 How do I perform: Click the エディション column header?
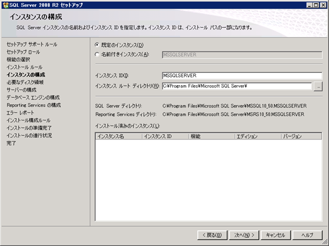pos(258,137)
